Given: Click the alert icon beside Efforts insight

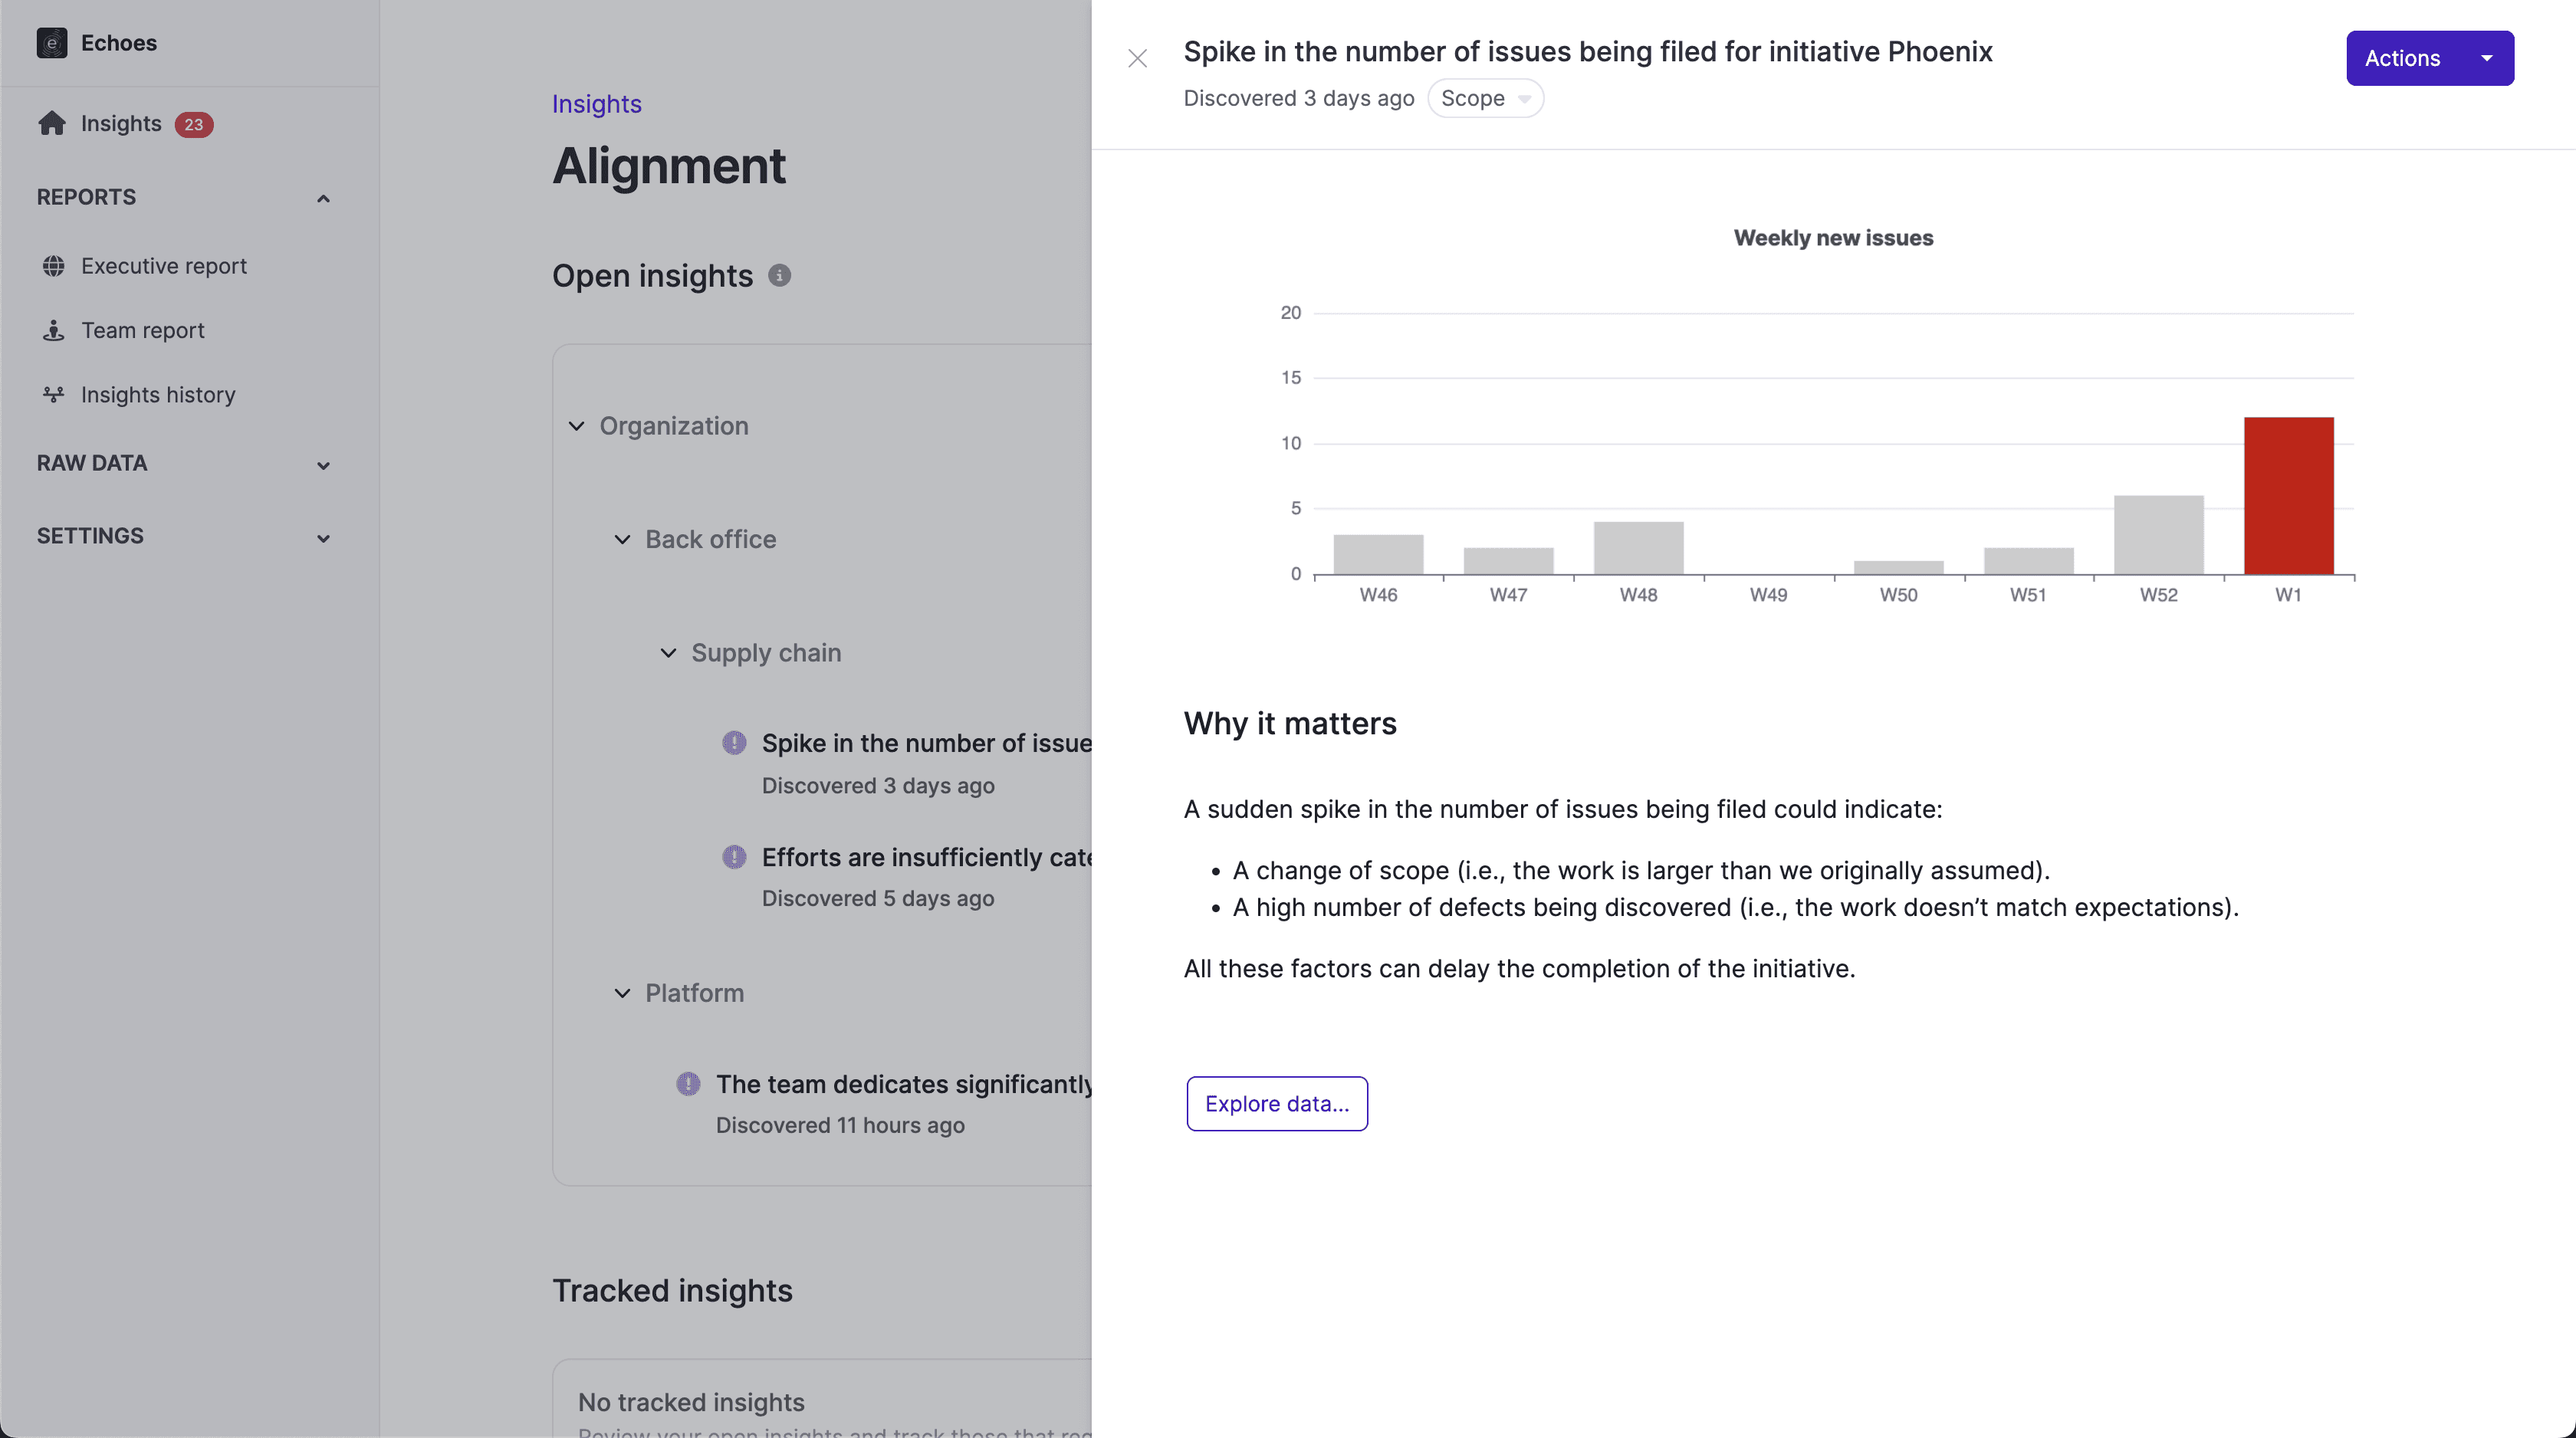Looking at the screenshot, I should (x=734, y=857).
